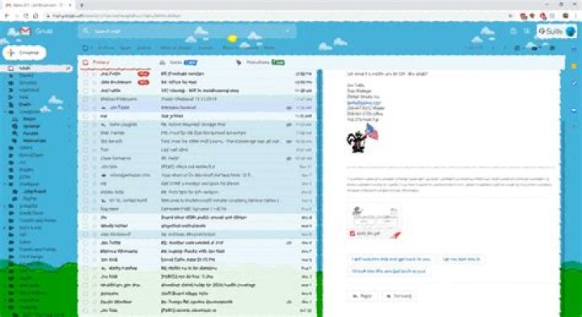This screenshot has height=317, width=582.
Task: Open Tasks in the side panel
Action: click(574, 84)
